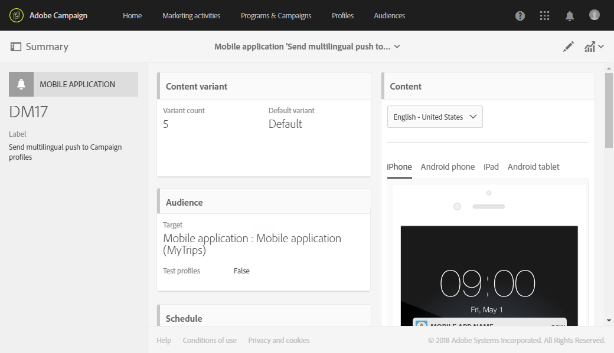
Task: Click the Summary heading text
Action: pyautogui.click(x=47, y=47)
